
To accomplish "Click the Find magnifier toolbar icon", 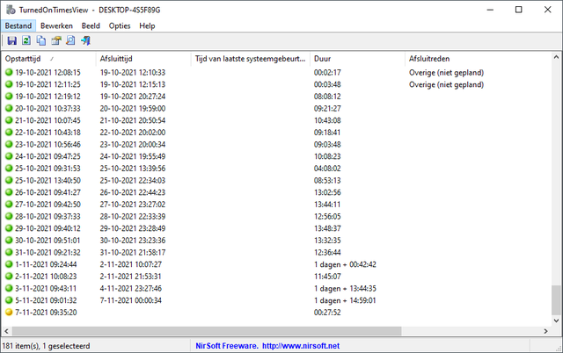I will pyautogui.click(x=70, y=41).
